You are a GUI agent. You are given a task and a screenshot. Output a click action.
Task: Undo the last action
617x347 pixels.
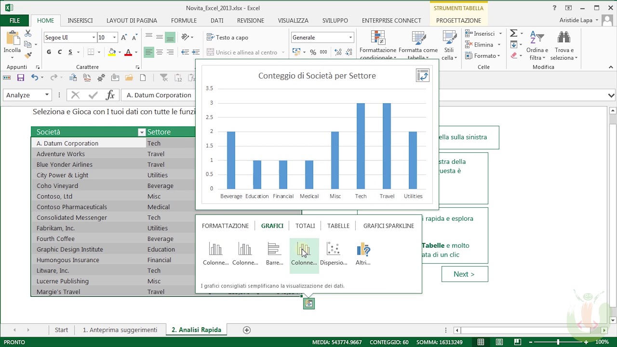pos(34,78)
